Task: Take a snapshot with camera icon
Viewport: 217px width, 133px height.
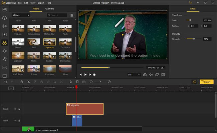Action: pyautogui.click(x=145, y=75)
